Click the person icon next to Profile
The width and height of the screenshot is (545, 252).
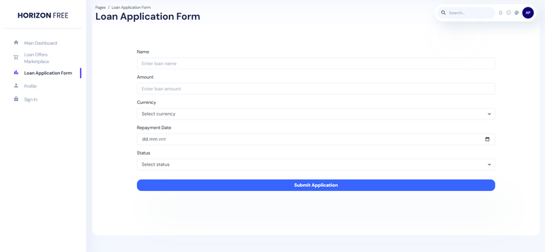16,86
